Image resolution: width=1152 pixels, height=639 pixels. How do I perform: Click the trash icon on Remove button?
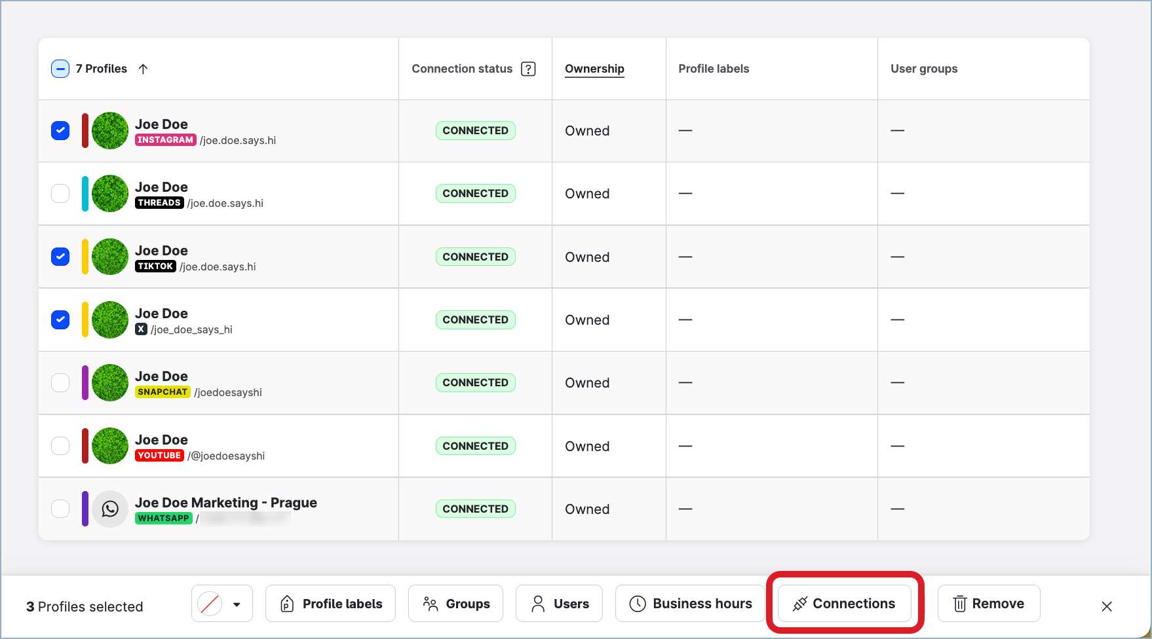pos(960,604)
